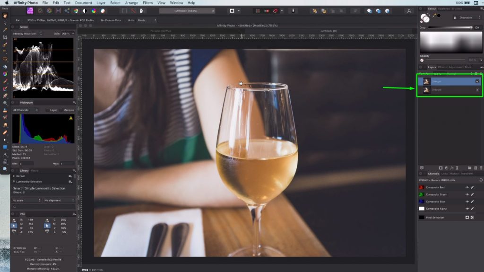This screenshot has width=484, height=272.
Task: Switch to Photo Persona icon
Action: (x=30, y=11)
